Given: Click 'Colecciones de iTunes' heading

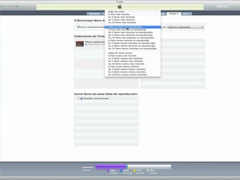Looking at the screenshot, I should click(x=89, y=36).
